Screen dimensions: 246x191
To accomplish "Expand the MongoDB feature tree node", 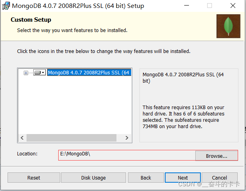I will pyautogui.click(x=26, y=73).
